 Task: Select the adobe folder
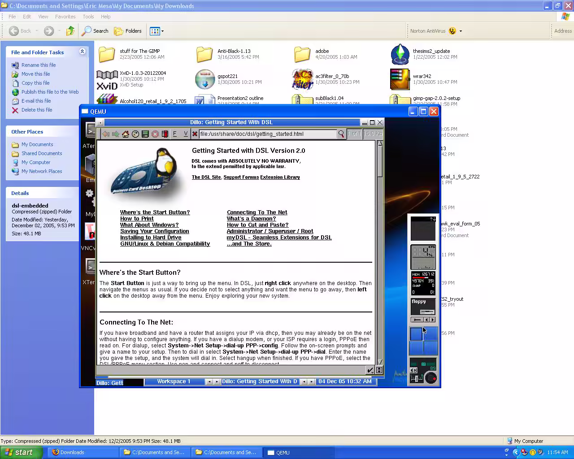pyautogui.click(x=302, y=54)
